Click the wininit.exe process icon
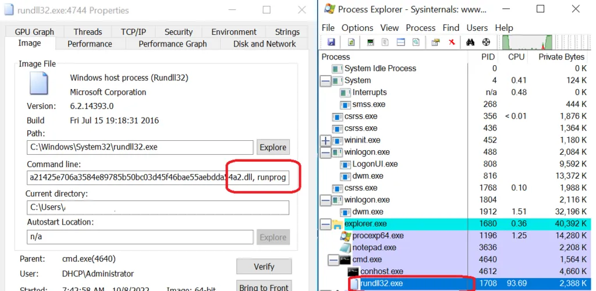Viewport: 596px width, 291px height. [337, 141]
